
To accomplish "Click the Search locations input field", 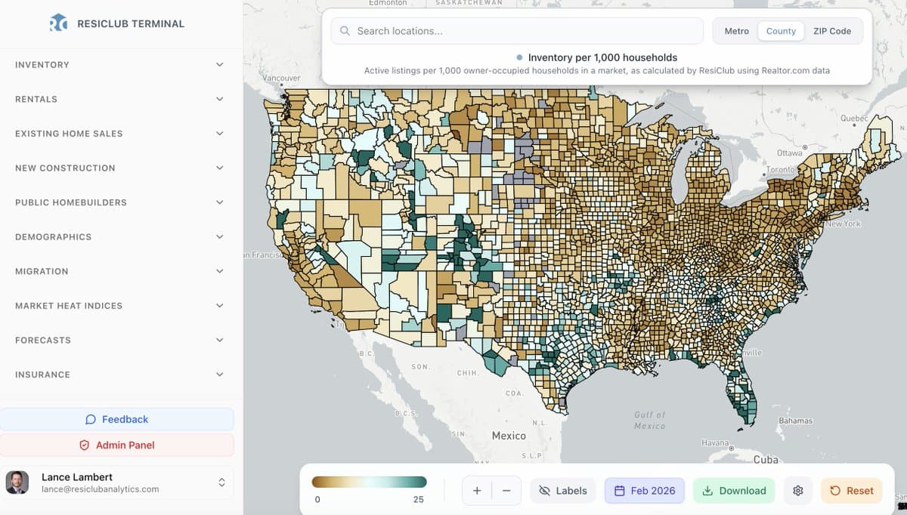I will point(516,31).
